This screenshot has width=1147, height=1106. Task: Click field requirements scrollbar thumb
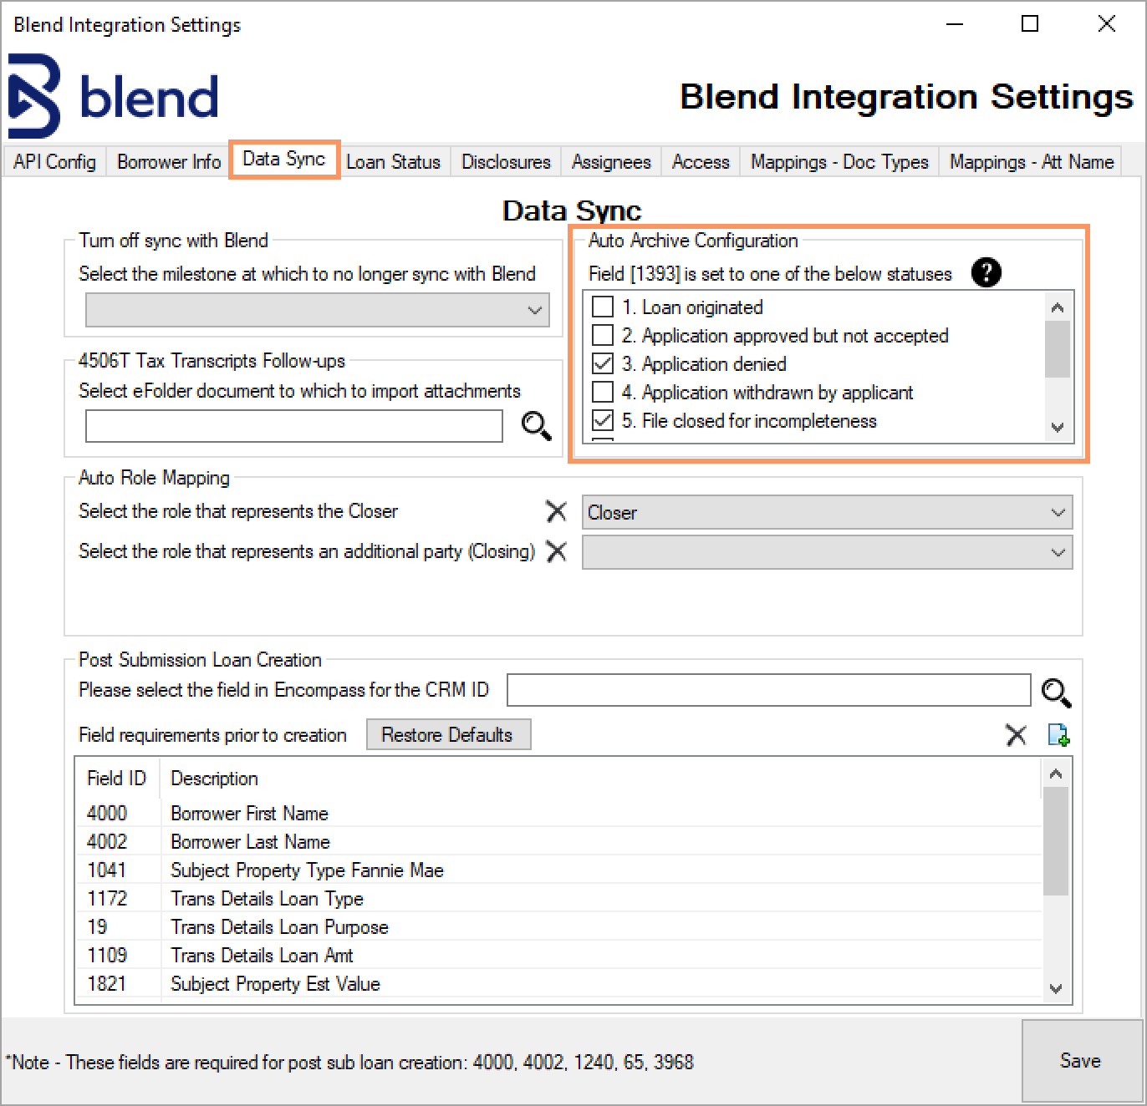click(x=1056, y=840)
